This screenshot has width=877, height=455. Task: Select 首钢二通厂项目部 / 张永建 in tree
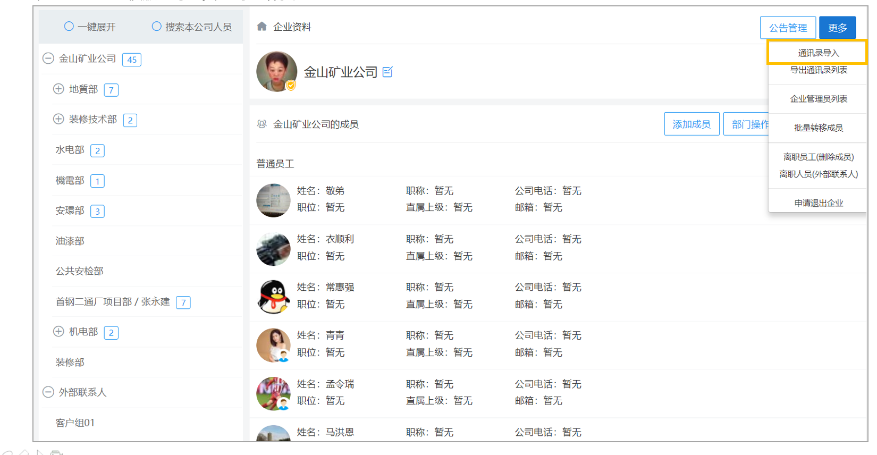[113, 301]
